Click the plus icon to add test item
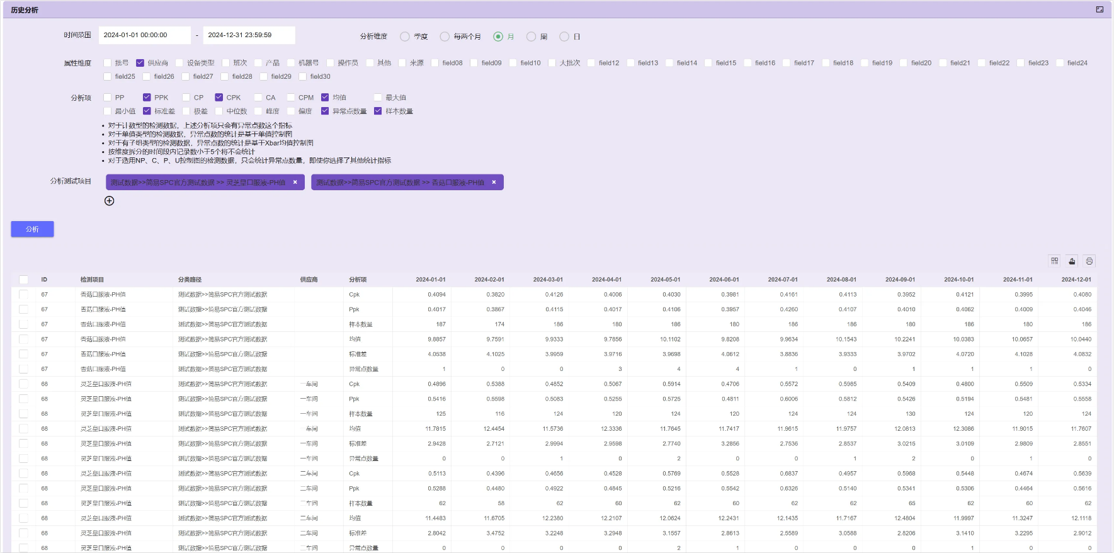Screen dimensions: 1114x553 point(109,201)
